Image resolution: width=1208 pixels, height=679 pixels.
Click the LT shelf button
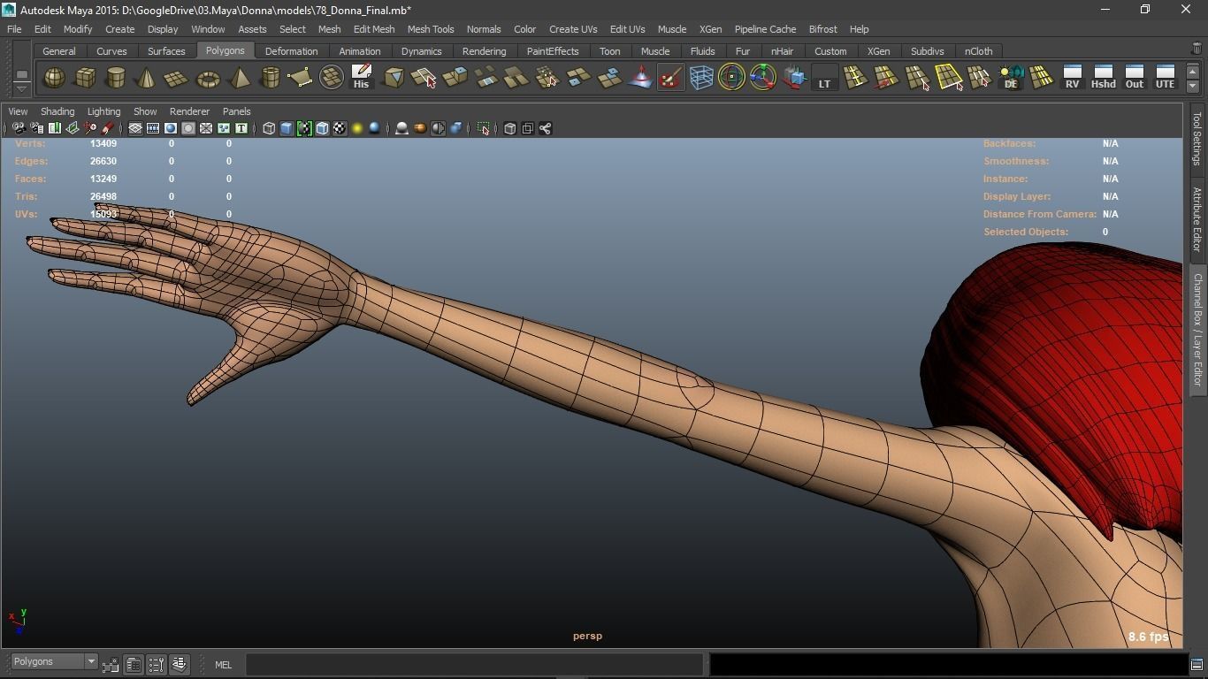824,79
